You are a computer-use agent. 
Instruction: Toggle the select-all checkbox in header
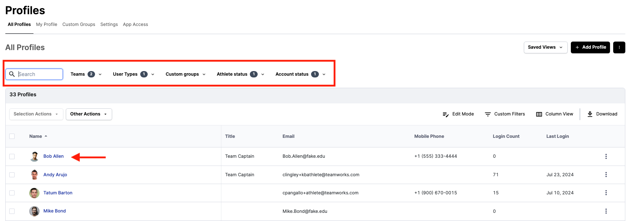12,136
